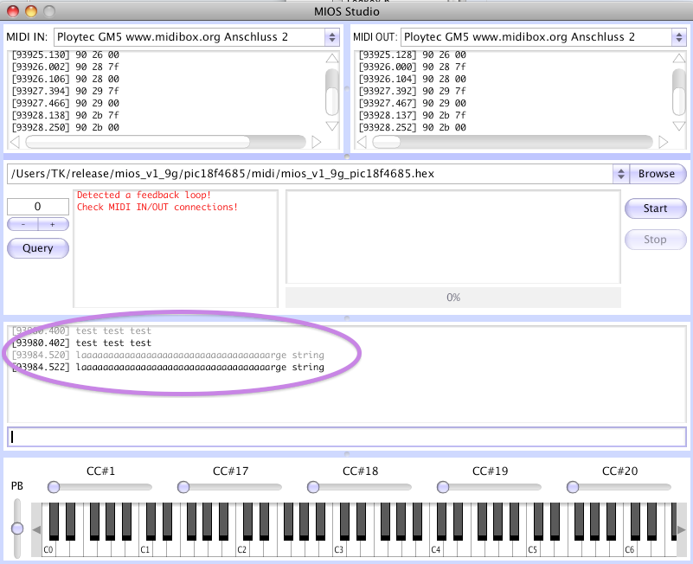Screen dimensions: 693x564
Task: Play the C1 key on keyboard
Action: [145, 549]
